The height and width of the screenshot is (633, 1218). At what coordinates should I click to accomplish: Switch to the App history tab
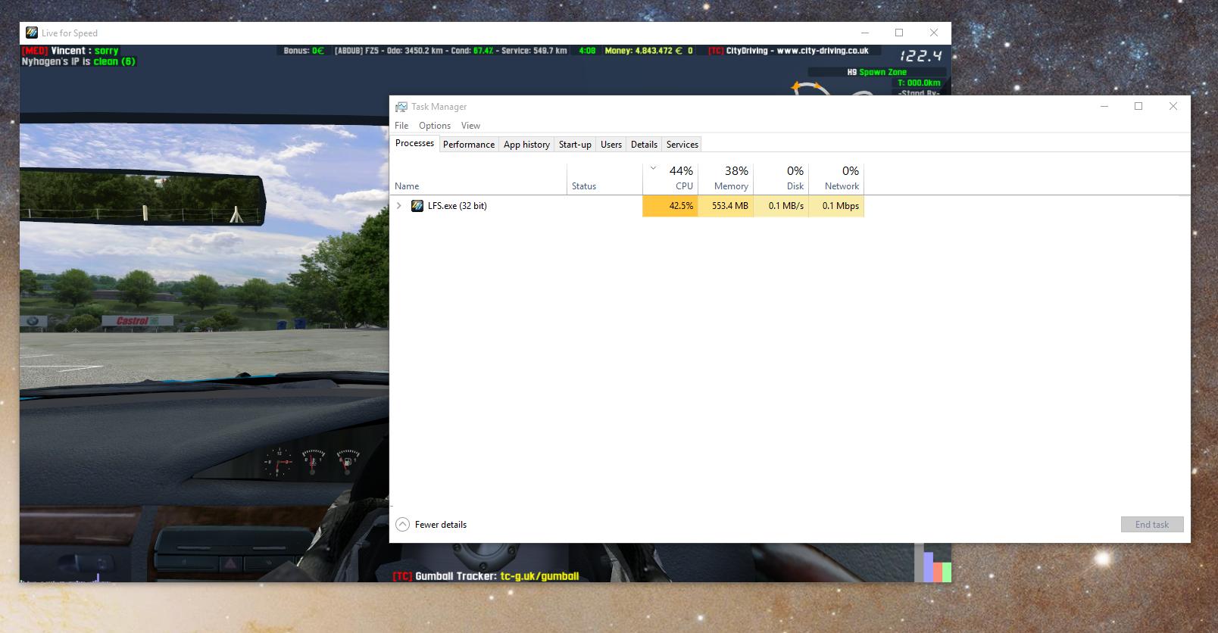[526, 145]
